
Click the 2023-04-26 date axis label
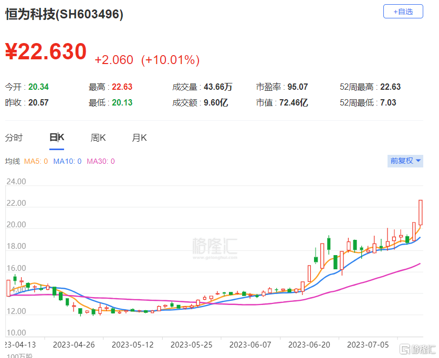74,345
